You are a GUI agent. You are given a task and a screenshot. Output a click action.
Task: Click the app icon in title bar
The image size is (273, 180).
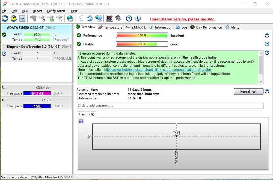[x=5, y=4]
